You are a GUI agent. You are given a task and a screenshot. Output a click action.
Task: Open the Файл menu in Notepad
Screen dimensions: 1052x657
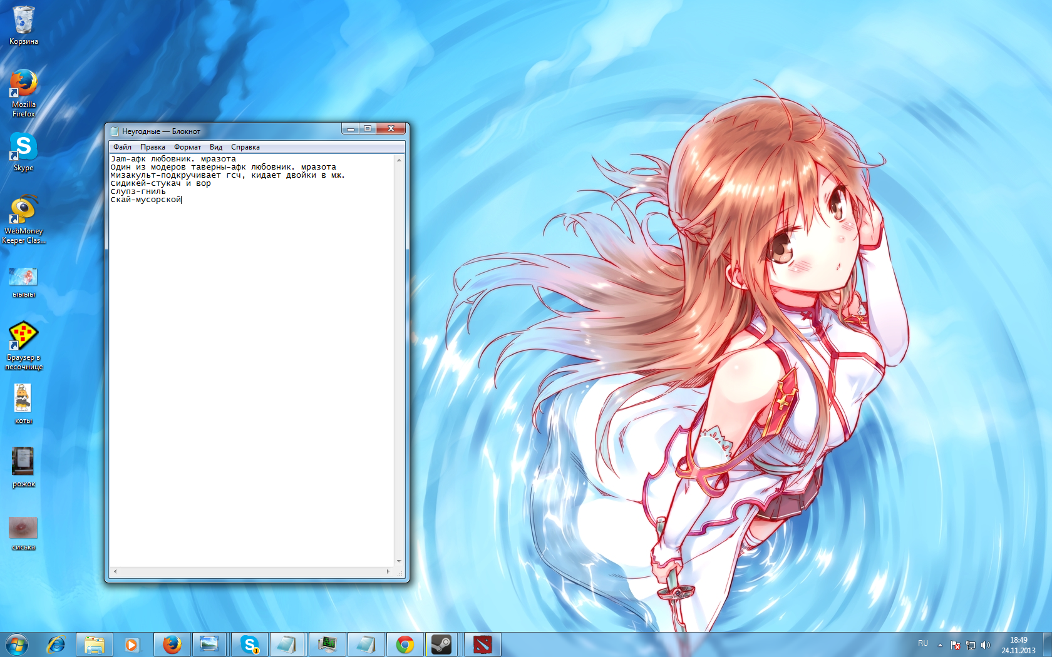coord(122,147)
